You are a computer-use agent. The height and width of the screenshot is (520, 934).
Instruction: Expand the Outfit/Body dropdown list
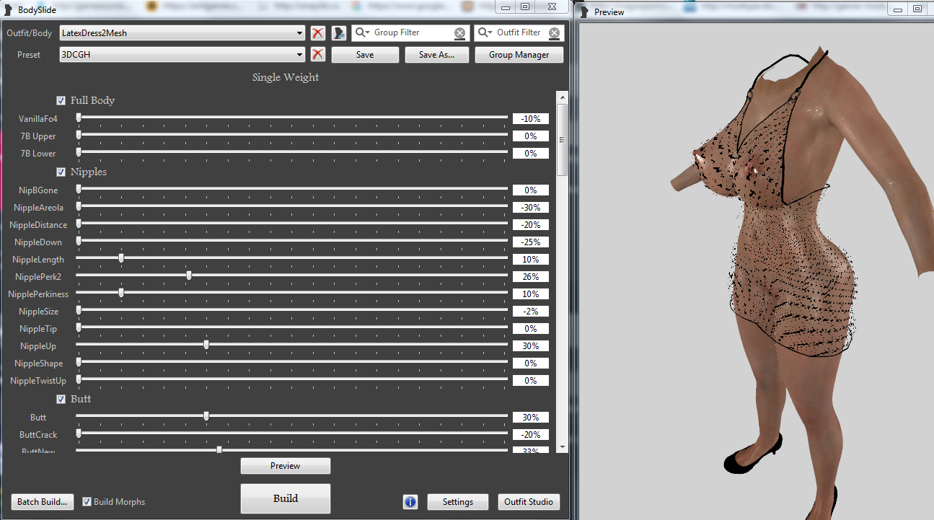pos(299,33)
